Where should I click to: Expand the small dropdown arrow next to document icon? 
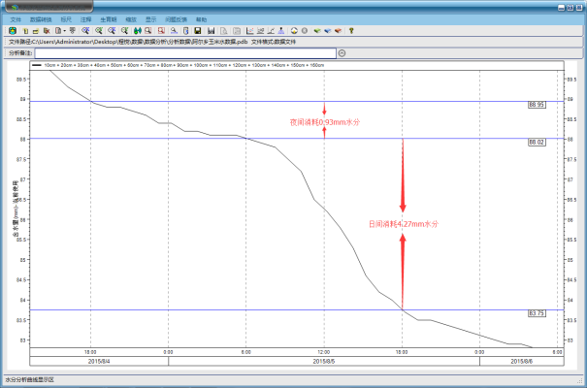pyautogui.click(x=64, y=31)
